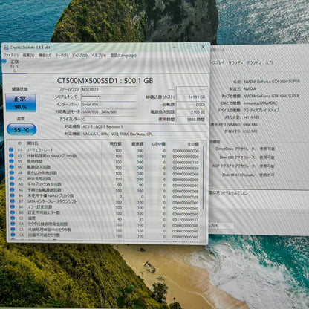Viewport: 309px width, 309px height.
Task: Select the 代替処理済の NAND ブロック数 attribute
Action: (x=51, y=156)
